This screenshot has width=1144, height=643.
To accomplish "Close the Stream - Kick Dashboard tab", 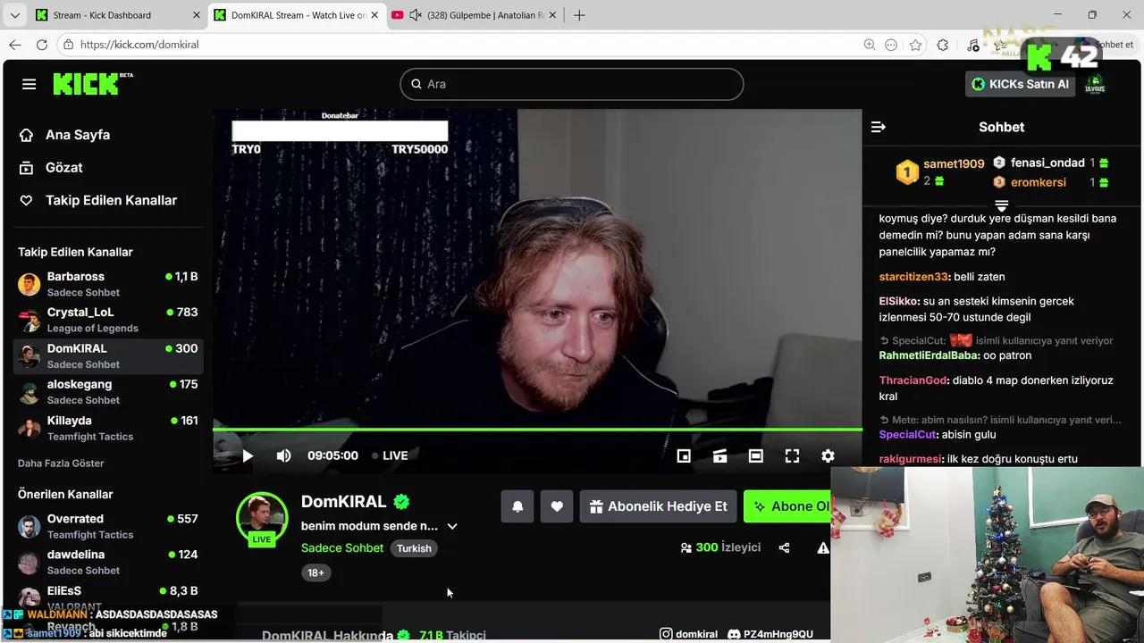I will [x=197, y=15].
